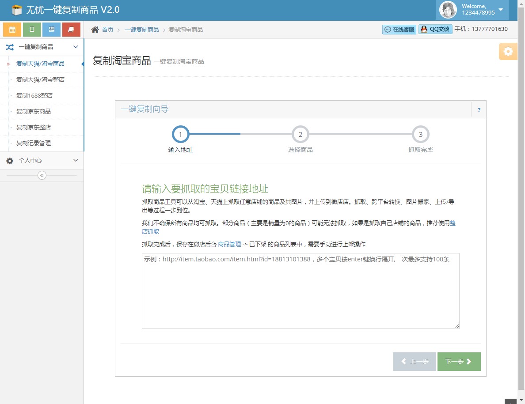The height and width of the screenshot is (404, 525).
Task: Click the 首页 breadcrumb link
Action: coord(107,30)
